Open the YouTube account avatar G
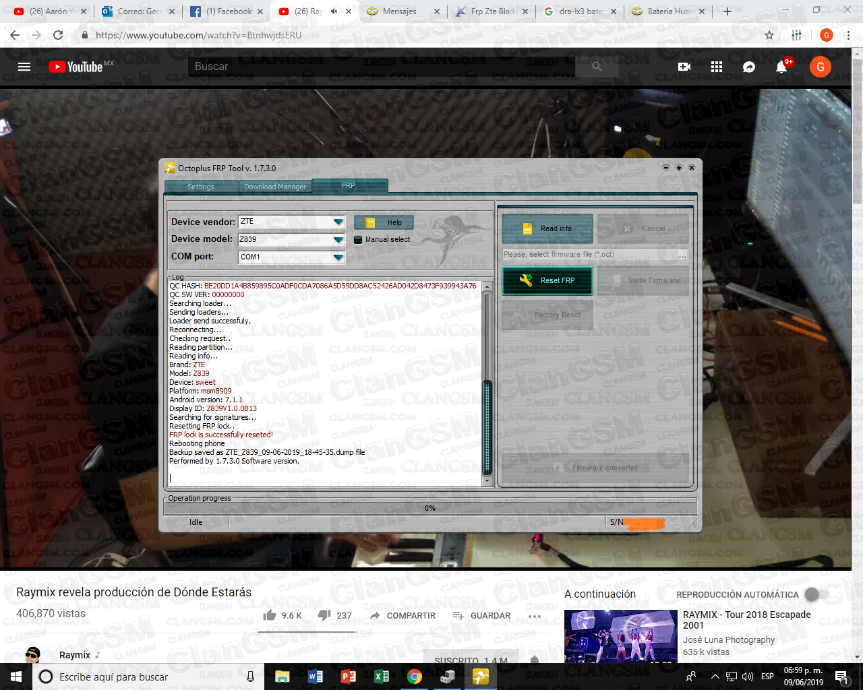 pyautogui.click(x=821, y=67)
